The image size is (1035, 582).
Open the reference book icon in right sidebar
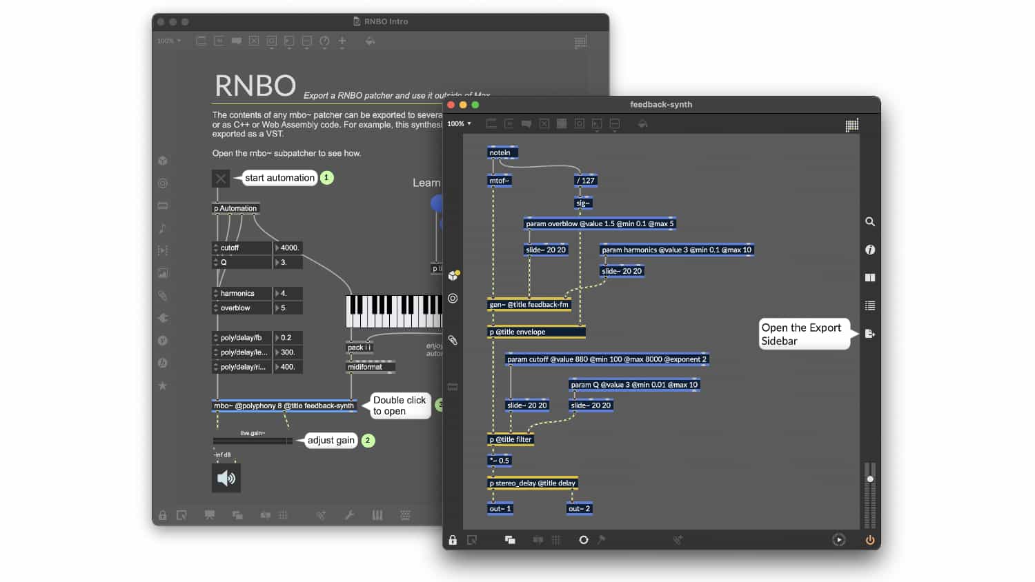coord(870,277)
